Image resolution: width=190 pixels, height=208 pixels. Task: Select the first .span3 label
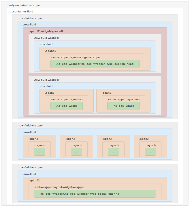tap(33, 139)
